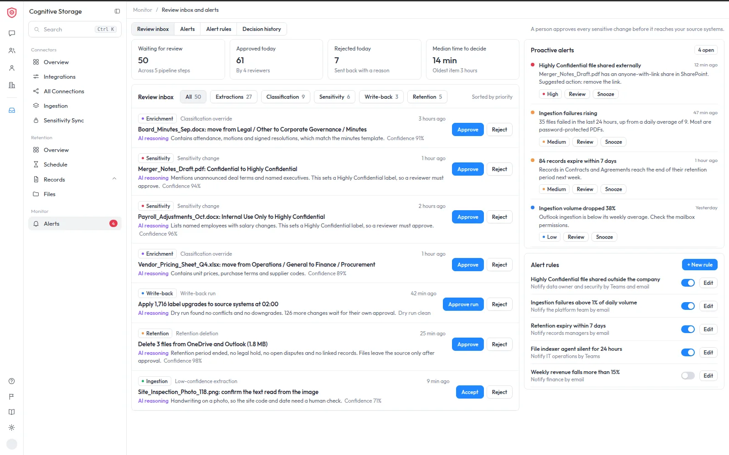Viewport: 729px width, 455px height.
Task: Enable the Weekly revenue falls more than 15% rule
Action: click(688, 376)
